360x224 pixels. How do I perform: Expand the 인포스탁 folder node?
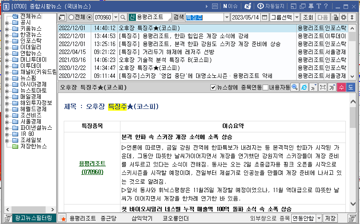(7, 42)
